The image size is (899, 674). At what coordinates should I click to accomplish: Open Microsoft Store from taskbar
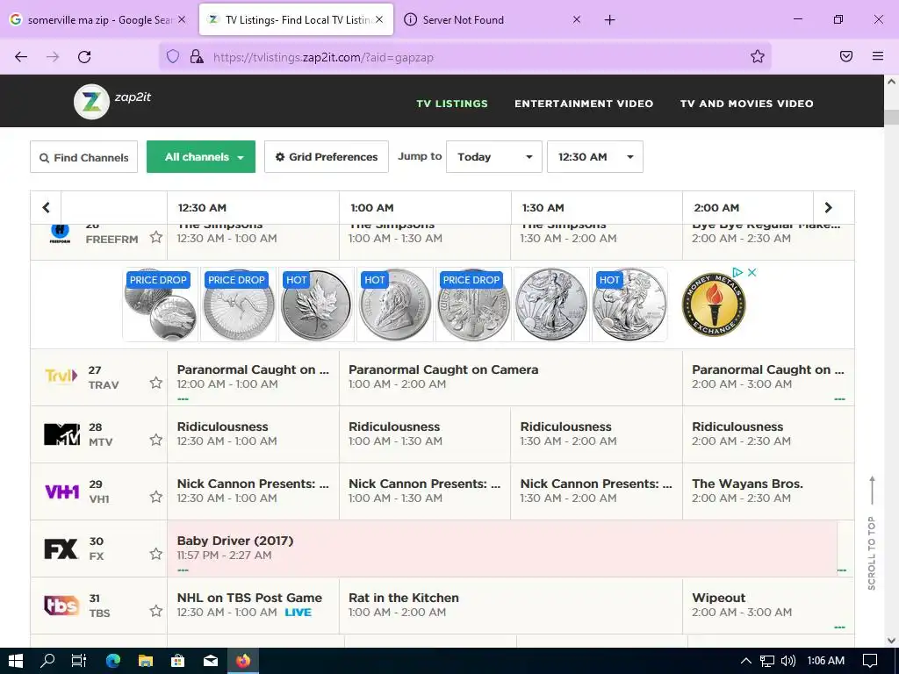point(178,661)
